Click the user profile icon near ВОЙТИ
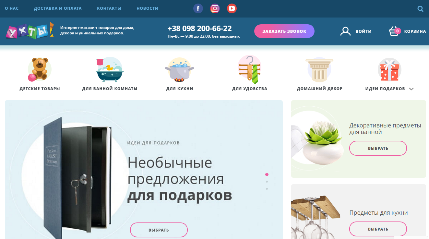Image resolution: width=429 pixels, height=239 pixels. coord(345,31)
